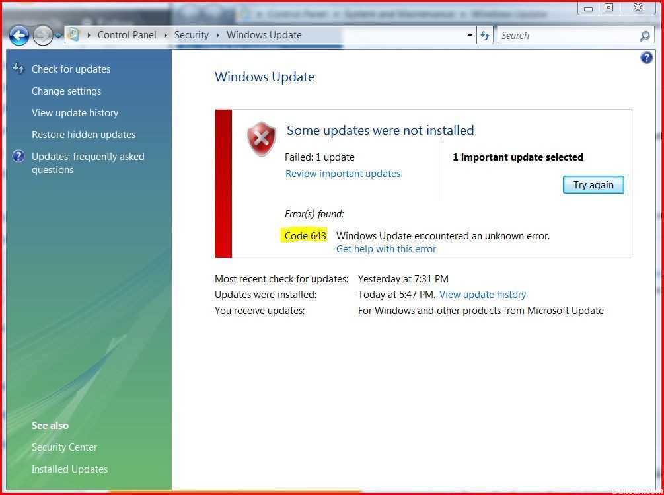Viewport: 664px width, 495px height.
Task: Click 'Yesterday at 7:31 PM' value
Action: (x=403, y=279)
